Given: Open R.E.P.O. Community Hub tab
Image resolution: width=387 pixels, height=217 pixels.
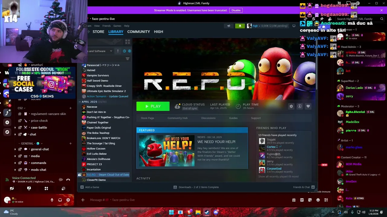Looking at the screenshot, I should click(x=177, y=118).
